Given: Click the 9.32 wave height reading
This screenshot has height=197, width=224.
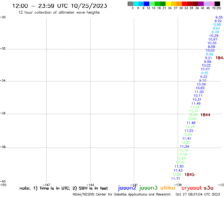Looking at the screenshot, I should click(204, 77).
